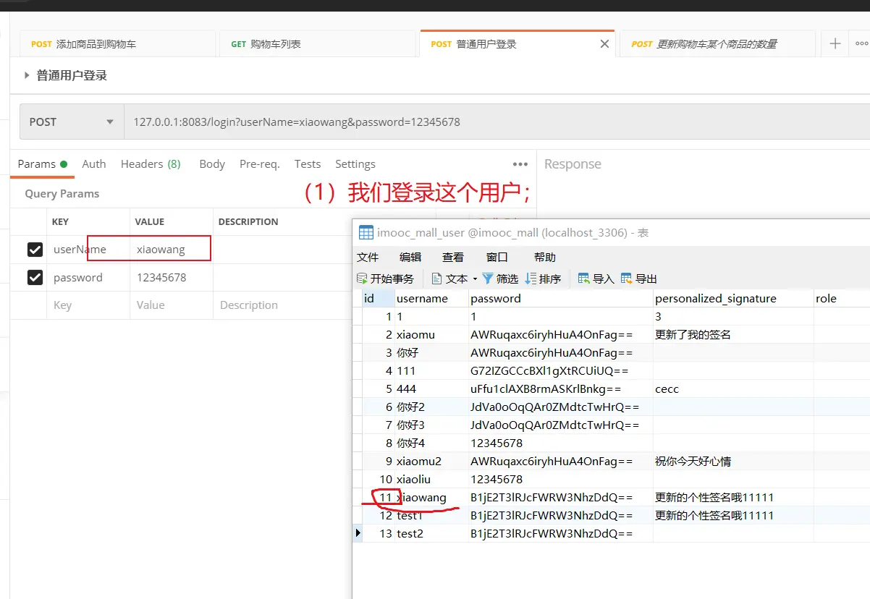Click the 导出 export icon
The image size is (870, 599).
click(x=627, y=279)
